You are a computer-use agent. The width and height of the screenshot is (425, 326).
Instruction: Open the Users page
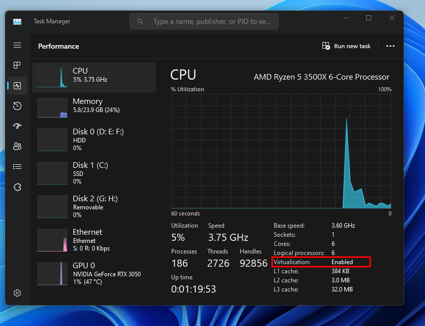tap(17, 146)
